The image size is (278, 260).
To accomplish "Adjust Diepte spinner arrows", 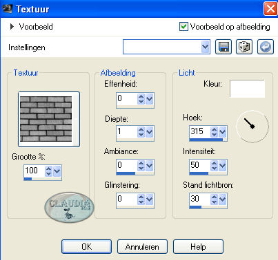I will [141, 132].
